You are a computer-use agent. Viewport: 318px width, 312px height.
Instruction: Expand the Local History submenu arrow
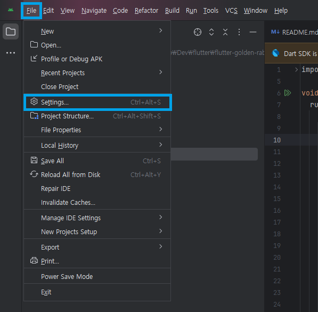[x=161, y=145]
